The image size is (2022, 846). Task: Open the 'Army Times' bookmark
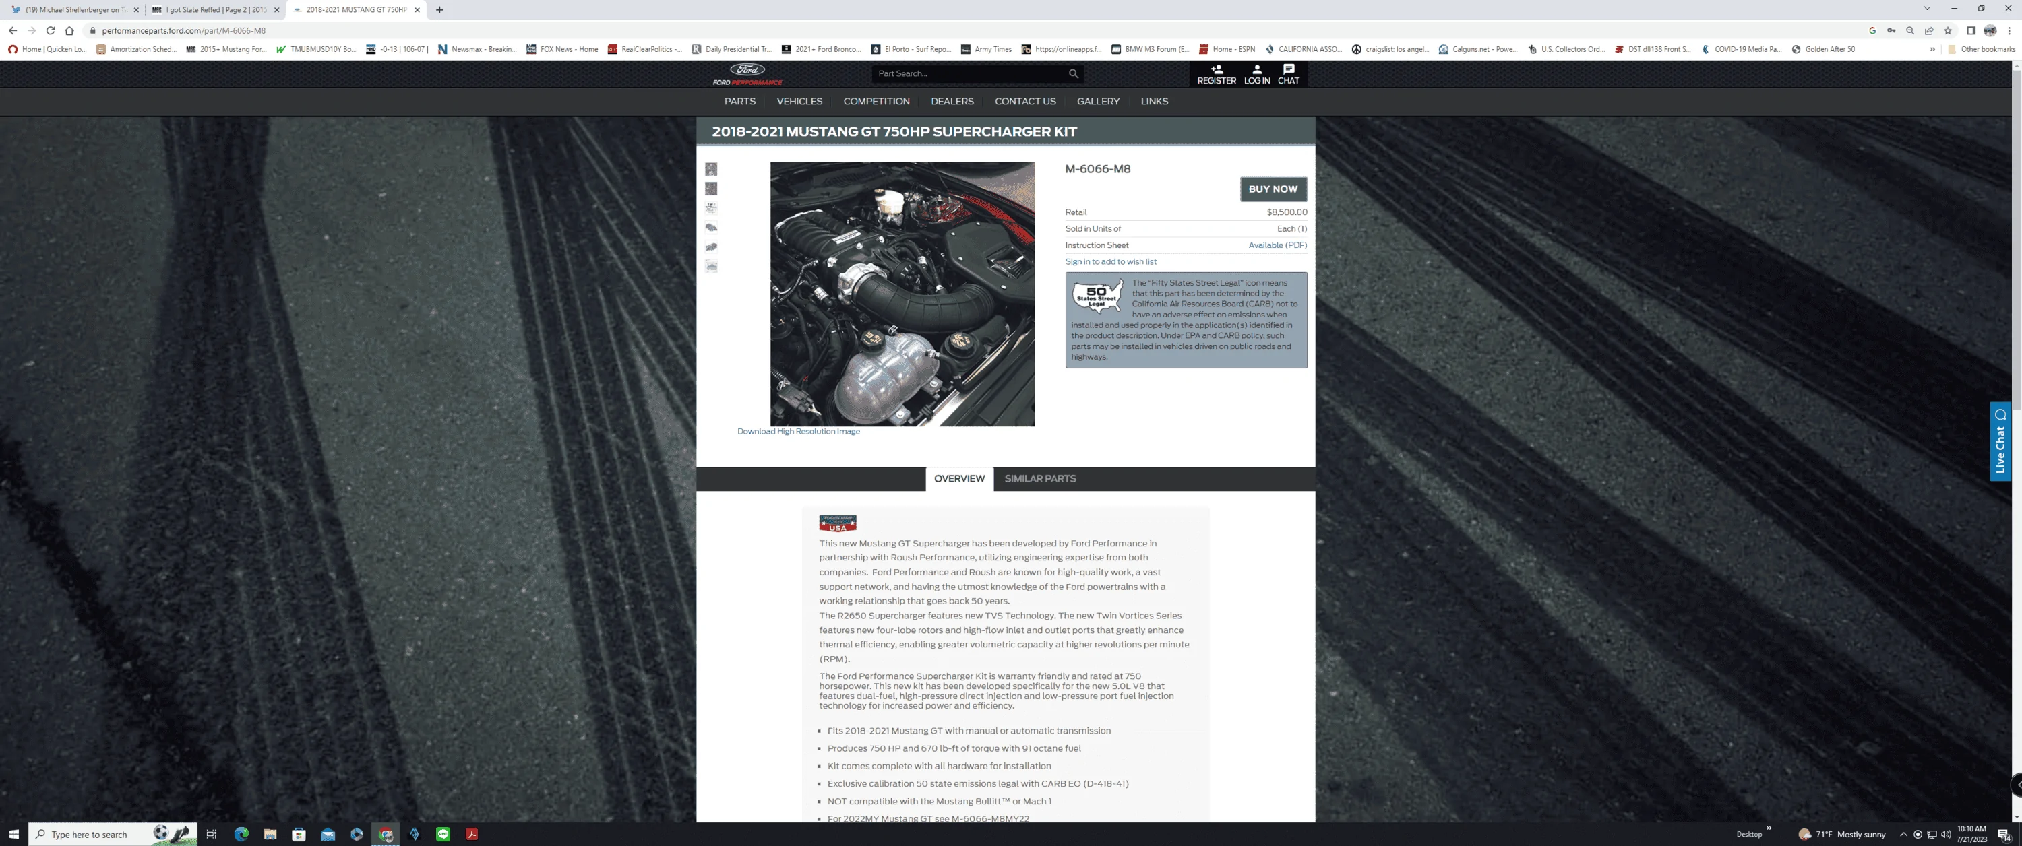click(986, 49)
